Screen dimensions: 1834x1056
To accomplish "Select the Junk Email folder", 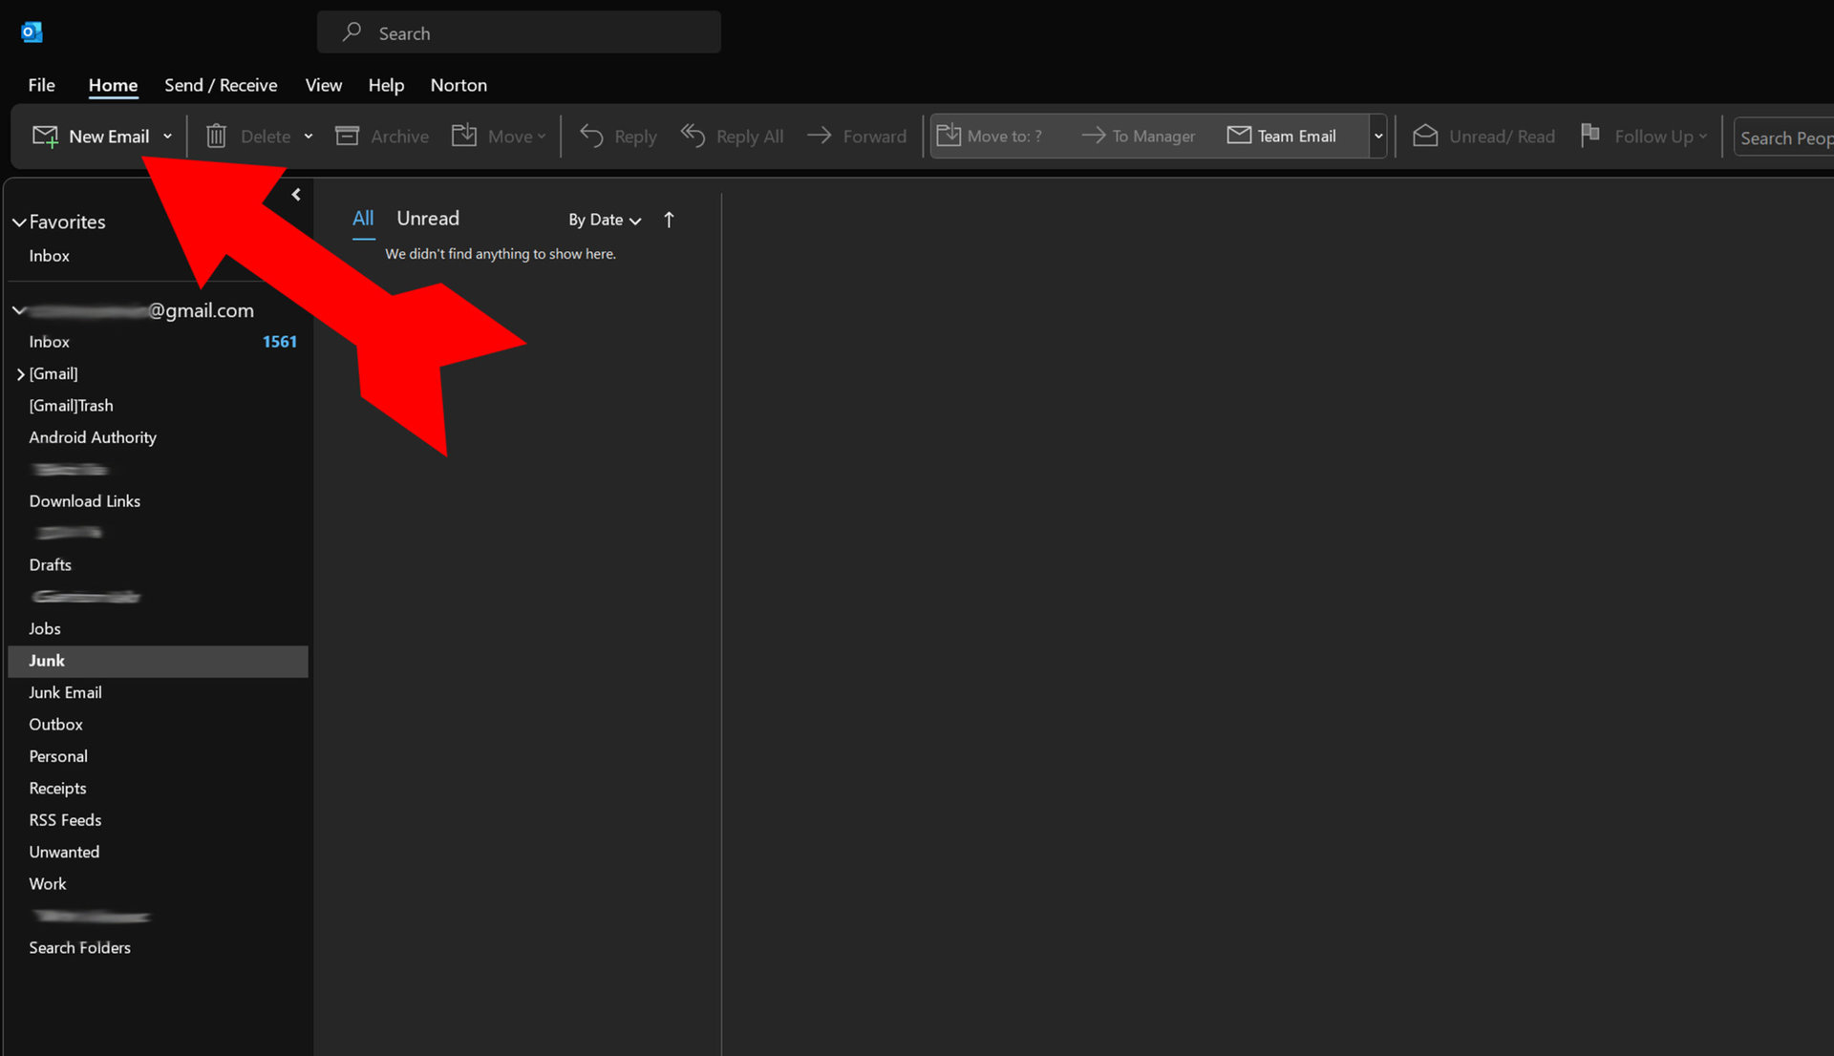I will (x=65, y=692).
